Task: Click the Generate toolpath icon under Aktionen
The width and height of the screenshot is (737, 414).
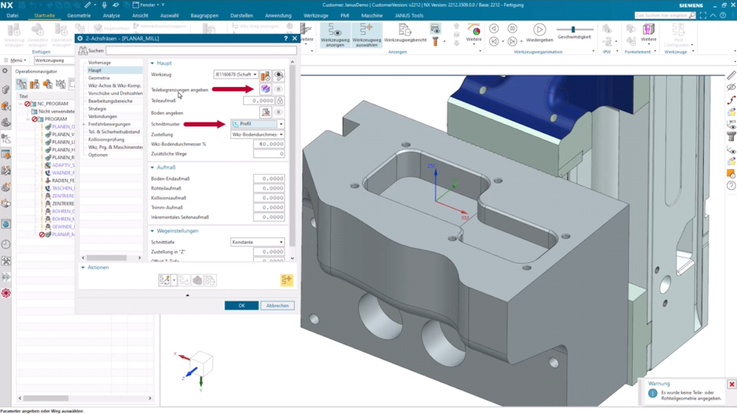Action: click(x=164, y=281)
